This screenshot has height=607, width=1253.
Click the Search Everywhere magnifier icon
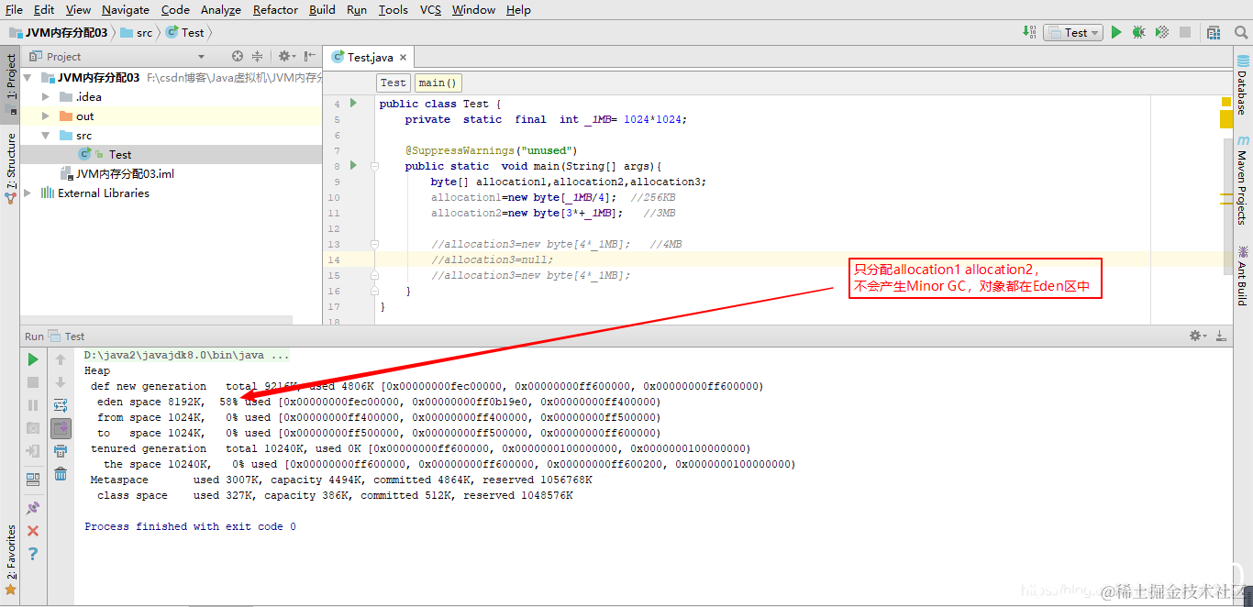[1239, 32]
